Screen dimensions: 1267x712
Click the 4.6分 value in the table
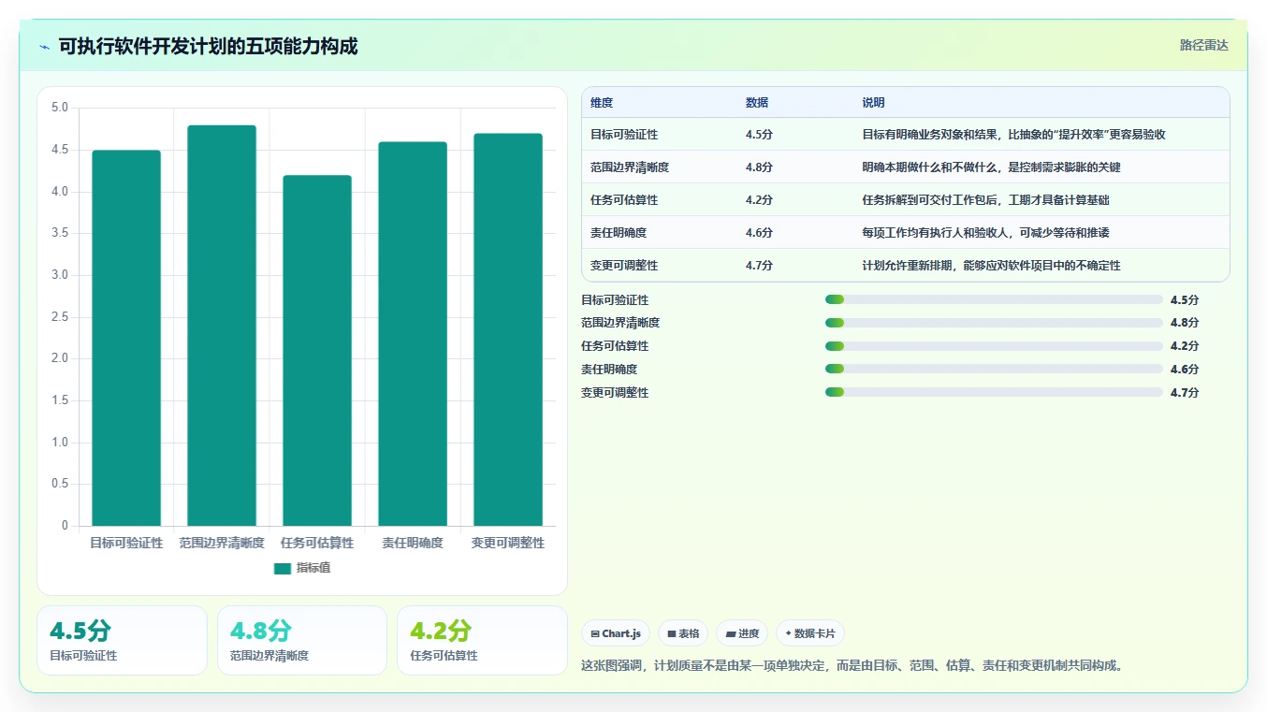[759, 233]
